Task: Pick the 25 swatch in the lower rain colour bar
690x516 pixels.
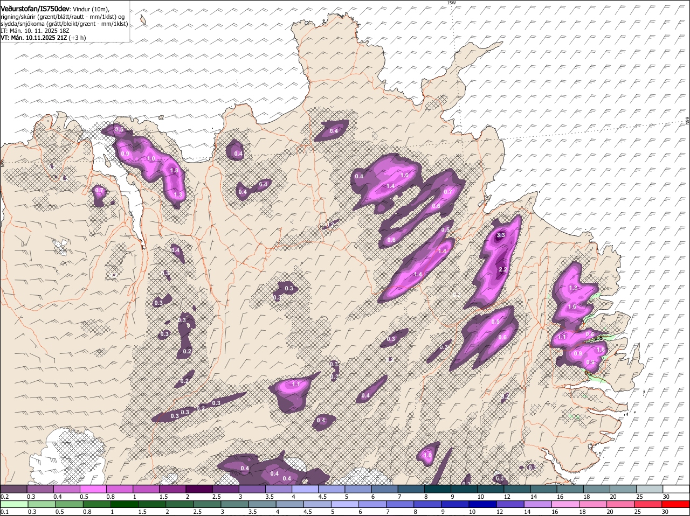Action: click(x=648, y=505)
